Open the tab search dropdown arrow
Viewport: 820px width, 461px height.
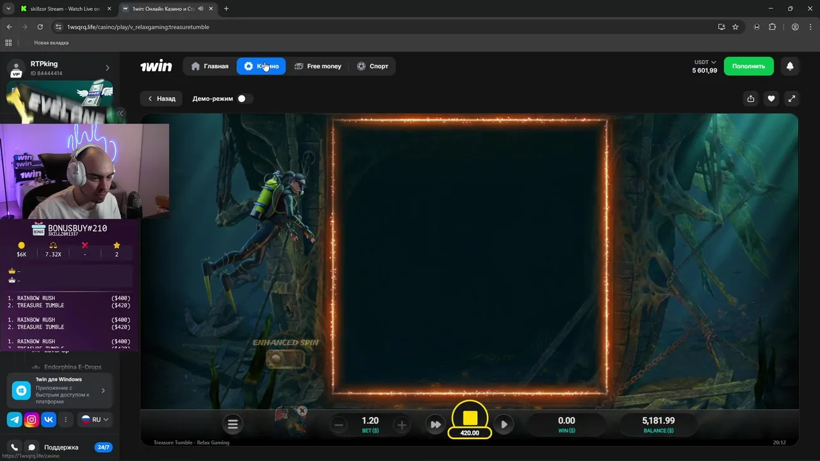[8, 9]
